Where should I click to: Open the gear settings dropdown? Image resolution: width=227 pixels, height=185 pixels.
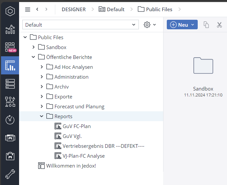point(150,25)
